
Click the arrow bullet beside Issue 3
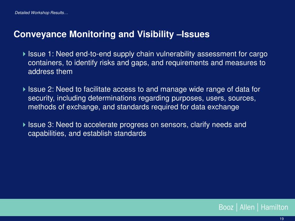[x=24, y=125]
